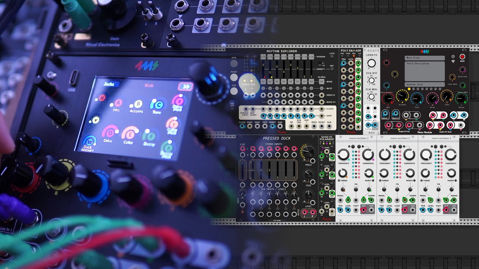Click the DUCK knob on Pressed Duck
479x269 pixels.
pyautogui.click(x=242, y=193)
